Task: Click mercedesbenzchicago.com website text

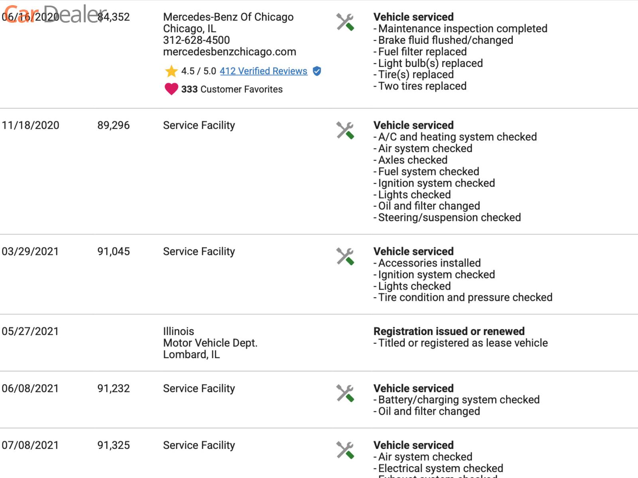Action: point(229,52)
